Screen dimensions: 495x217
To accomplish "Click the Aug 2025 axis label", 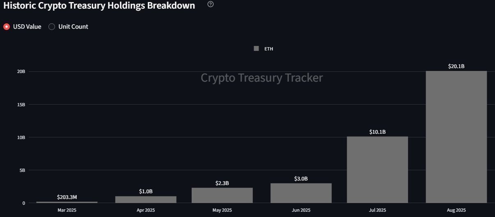I will click(456, 210).
